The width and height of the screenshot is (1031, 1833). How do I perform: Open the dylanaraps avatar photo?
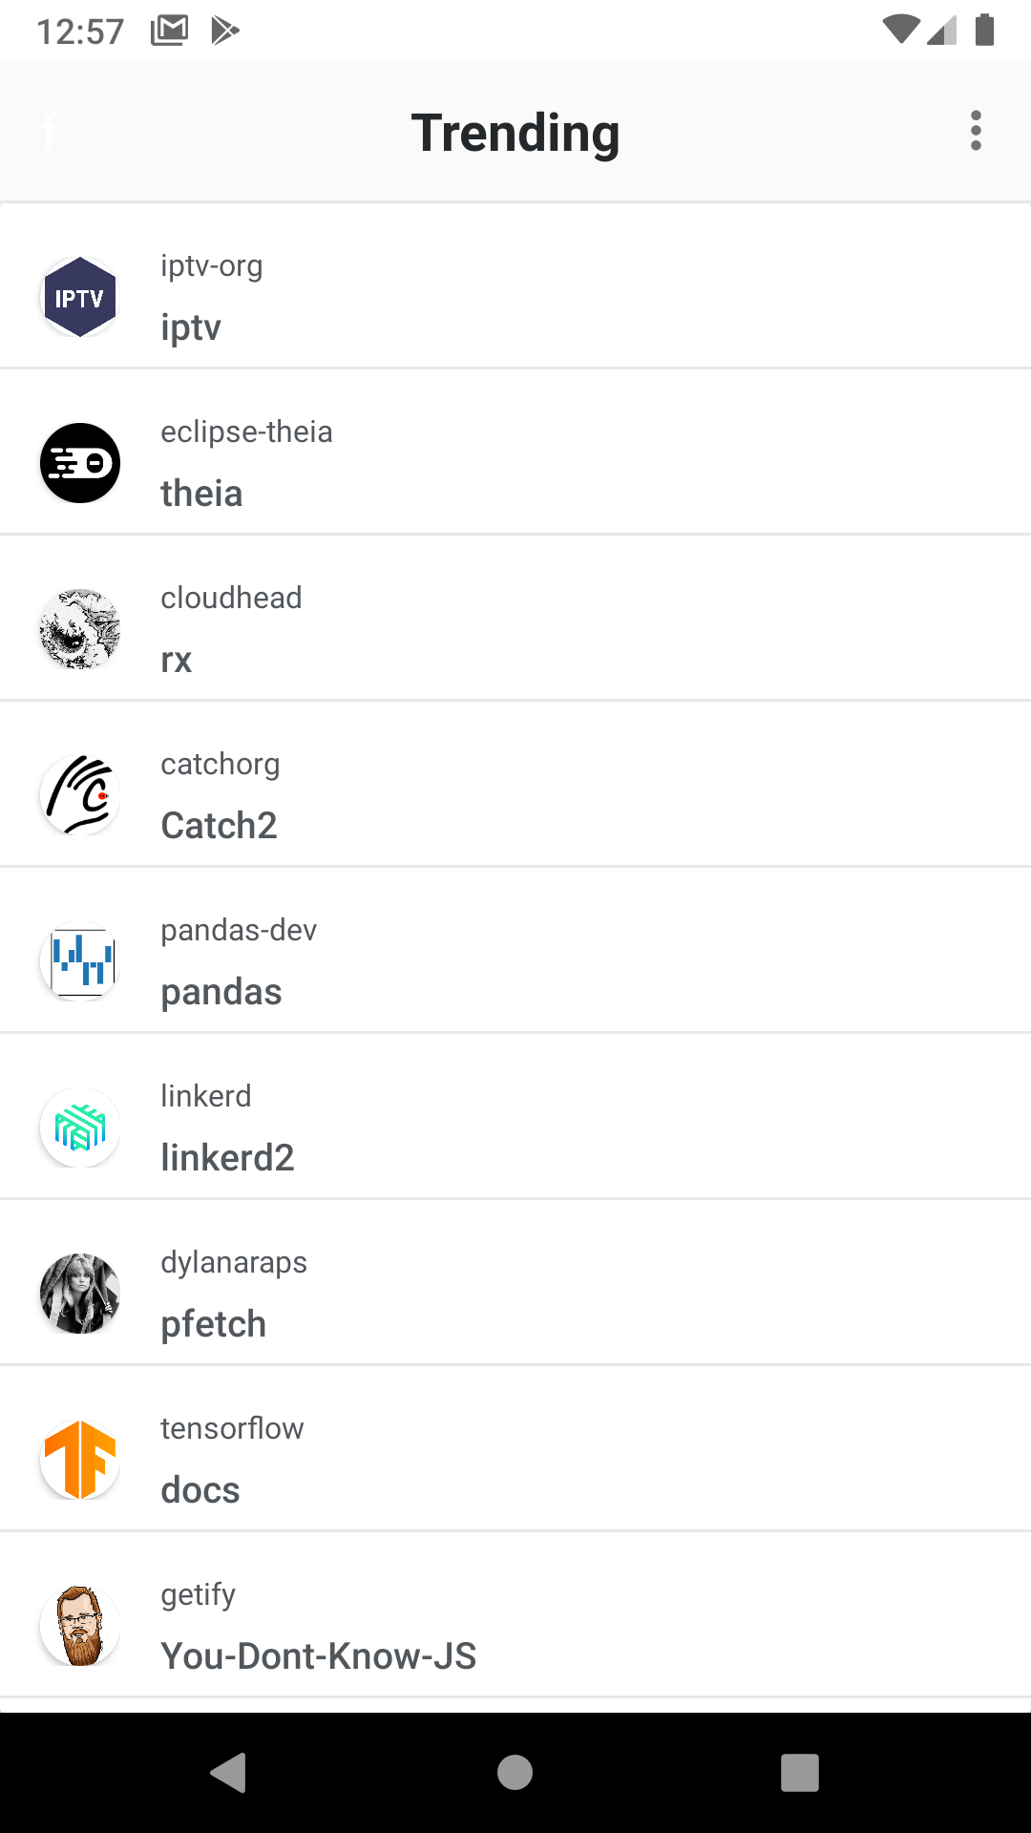pos(79,1293)
